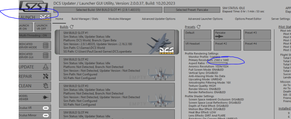This screenshot has height=119, width=291.
Task: Refresh the Builds list
Action: click(72, 27)
